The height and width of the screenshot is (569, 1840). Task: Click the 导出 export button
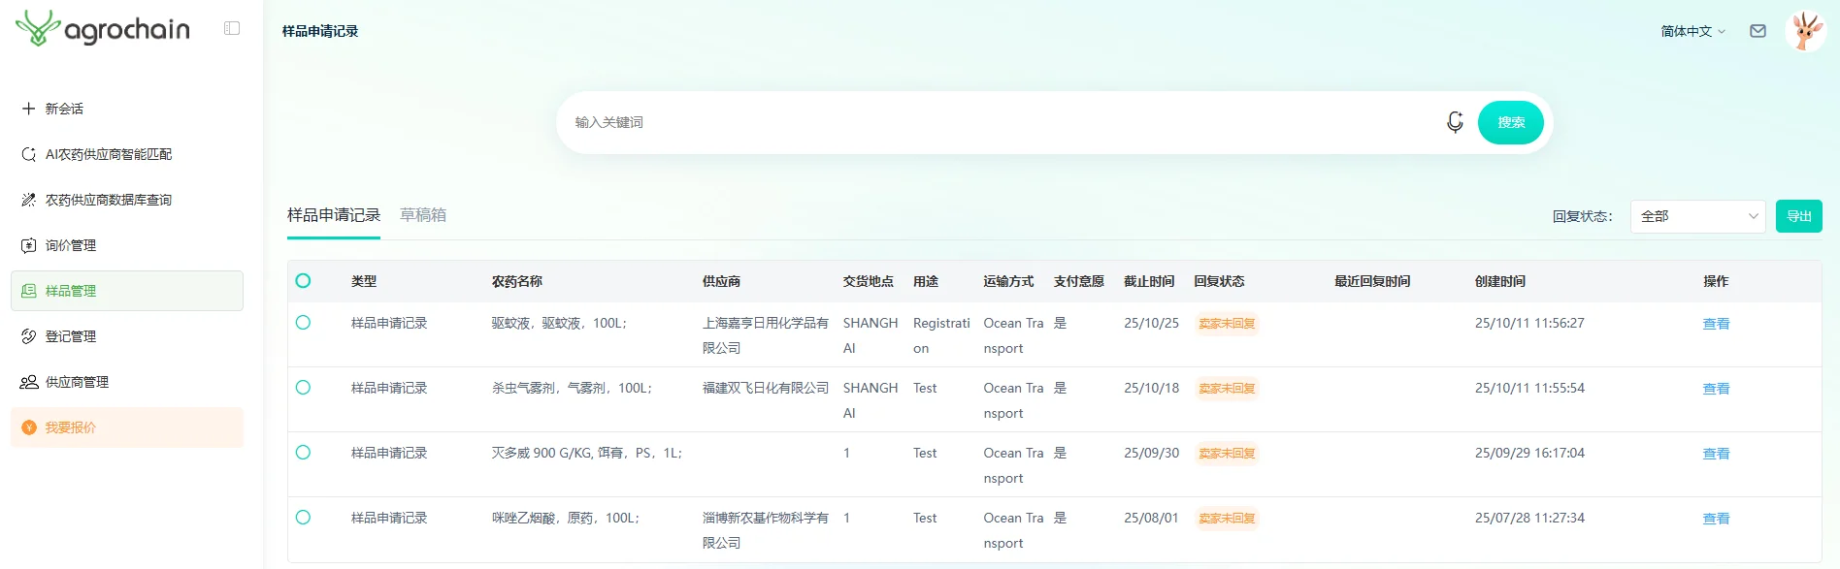[x=1799, y=216]
